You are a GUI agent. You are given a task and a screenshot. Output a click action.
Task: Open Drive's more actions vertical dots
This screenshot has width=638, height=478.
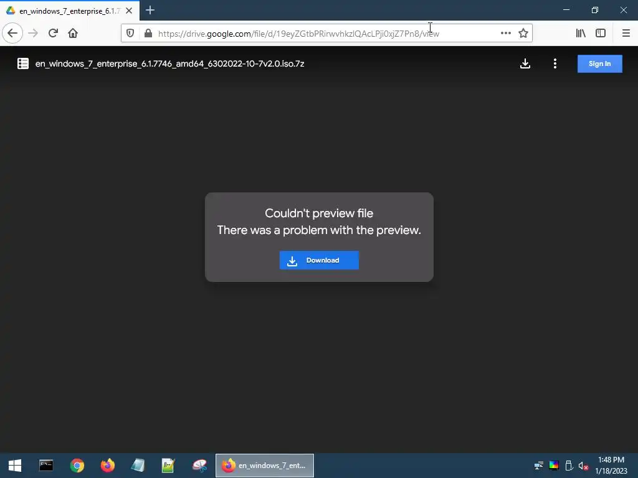point(555,63)
